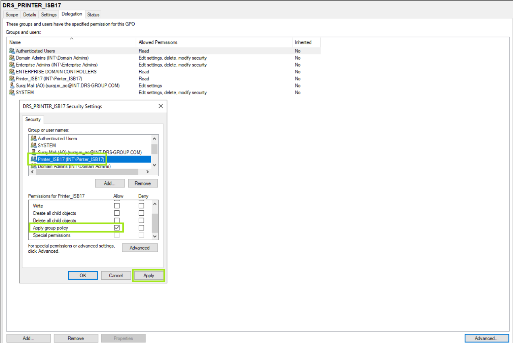Click the Authenticated Users group icon in main list
Image resolution: width=513 pixels, height=343 pixels.
(12, 51)
